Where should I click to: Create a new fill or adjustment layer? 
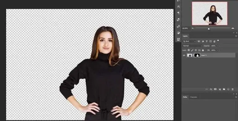[x=220, y=89]
